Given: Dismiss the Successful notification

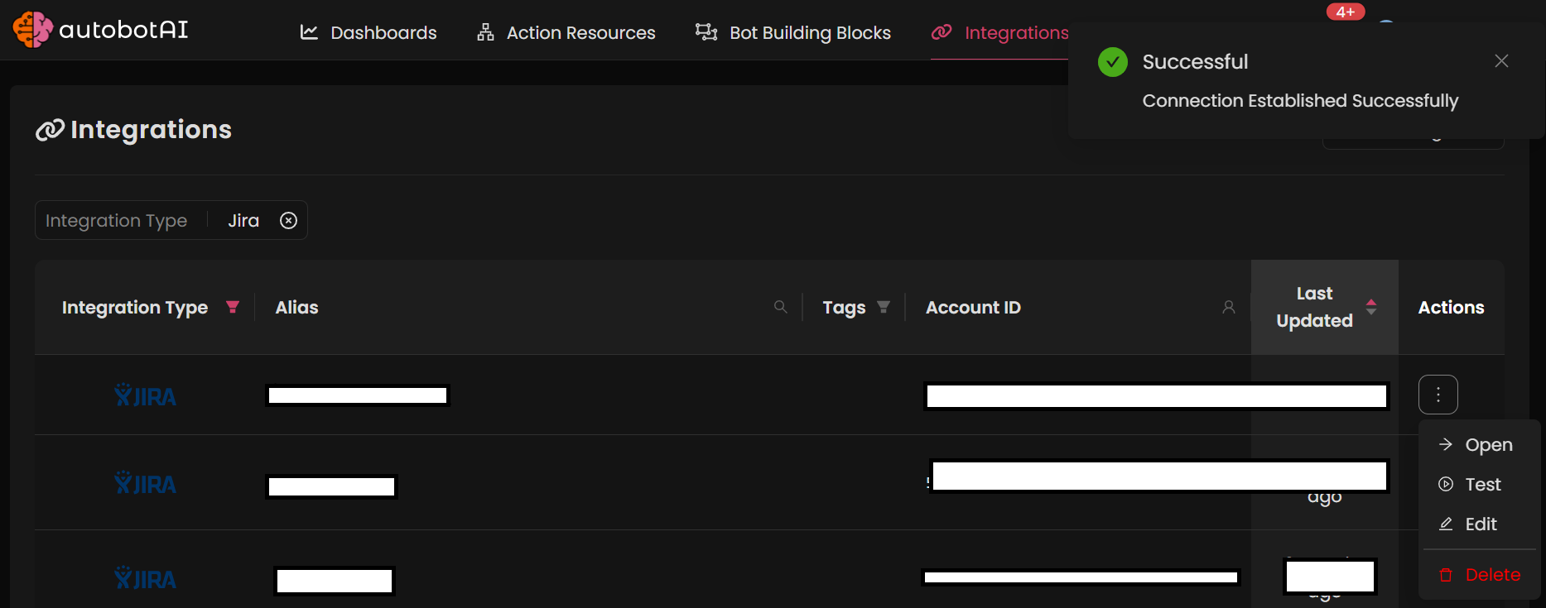Looking at the screenshot, I should (1501, 61).
